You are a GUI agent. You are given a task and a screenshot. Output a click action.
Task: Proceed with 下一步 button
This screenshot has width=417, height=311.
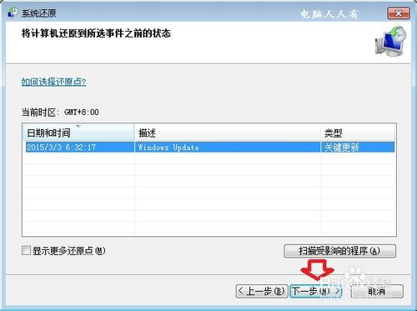click(316, 291)
